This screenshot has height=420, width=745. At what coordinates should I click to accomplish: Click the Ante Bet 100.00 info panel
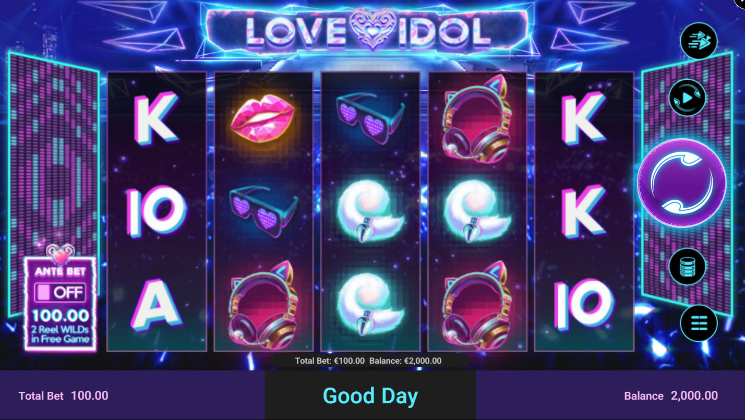coord(60,304)
